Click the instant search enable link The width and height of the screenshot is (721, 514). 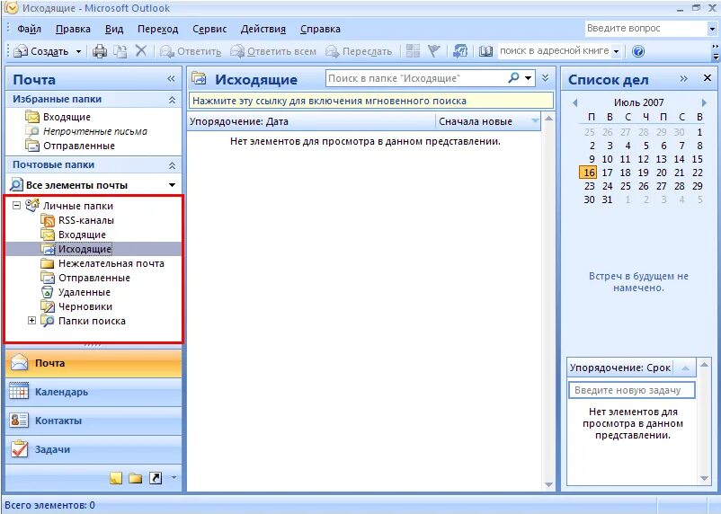370,101
